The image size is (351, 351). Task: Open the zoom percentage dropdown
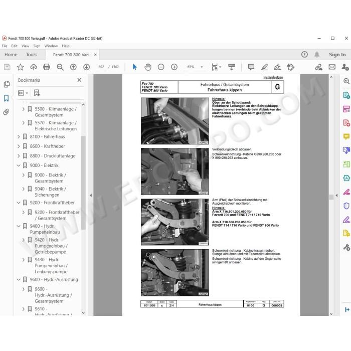pyautogui.click(x=202, y=67)
